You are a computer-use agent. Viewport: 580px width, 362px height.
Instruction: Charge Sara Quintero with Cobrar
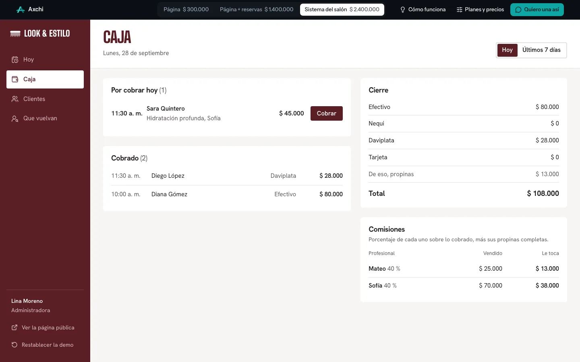[326, 113]
